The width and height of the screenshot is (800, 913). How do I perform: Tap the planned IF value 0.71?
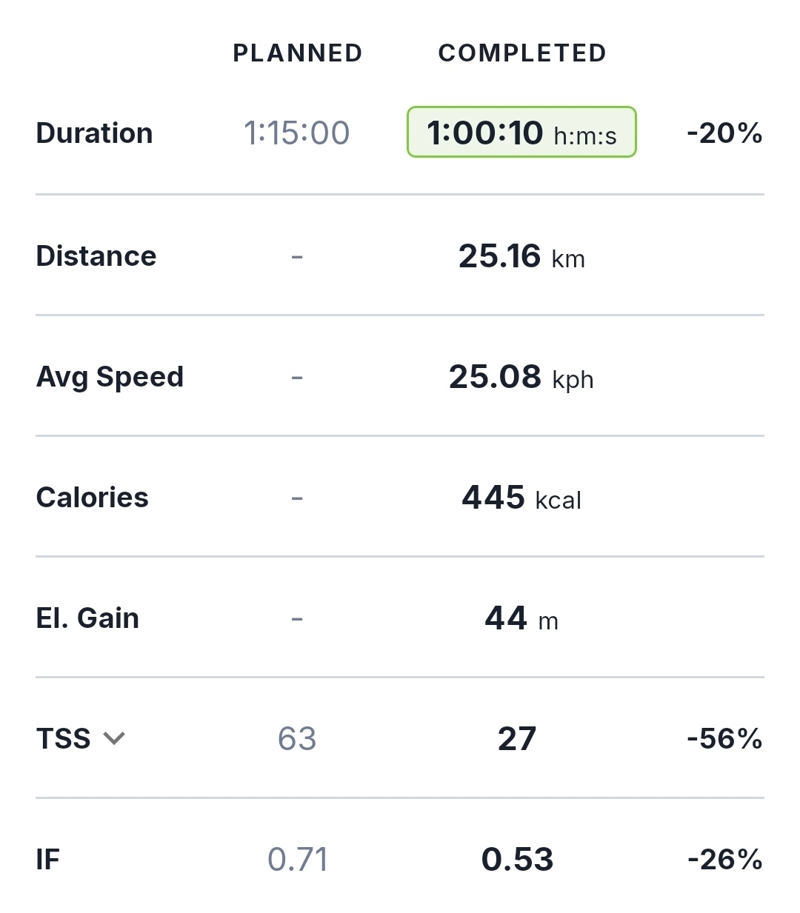[x=297, y=860]
